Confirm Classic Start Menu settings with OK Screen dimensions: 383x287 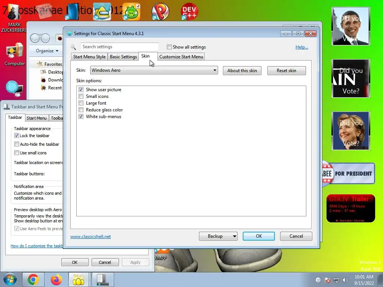[x=259, y=236]
